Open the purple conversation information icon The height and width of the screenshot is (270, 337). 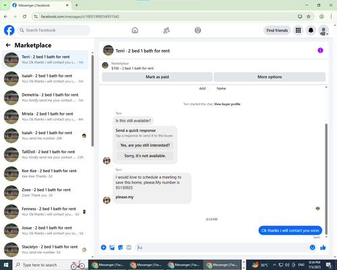click(x=320, y=51)
